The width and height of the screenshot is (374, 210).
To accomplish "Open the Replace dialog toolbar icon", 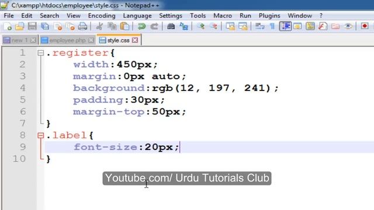I will pos(183,26).
